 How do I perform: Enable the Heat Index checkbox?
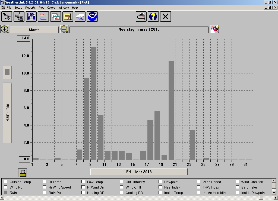(160, 187)
